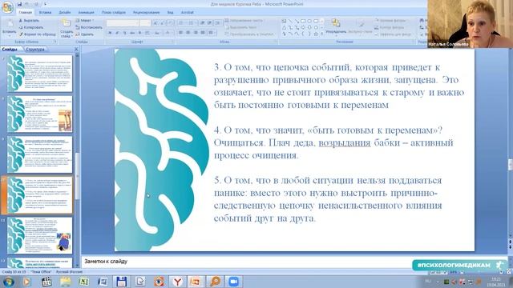Open the Макет layout dropdown
The width and height of the screenshot is (513, 288).
click(x=84, y=21)
